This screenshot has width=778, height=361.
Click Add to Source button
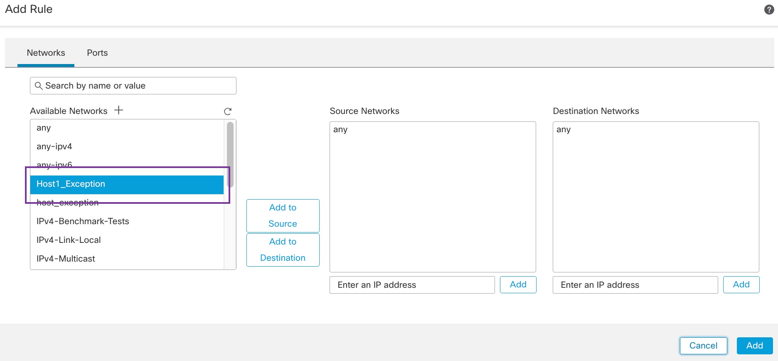click(283, 215)
